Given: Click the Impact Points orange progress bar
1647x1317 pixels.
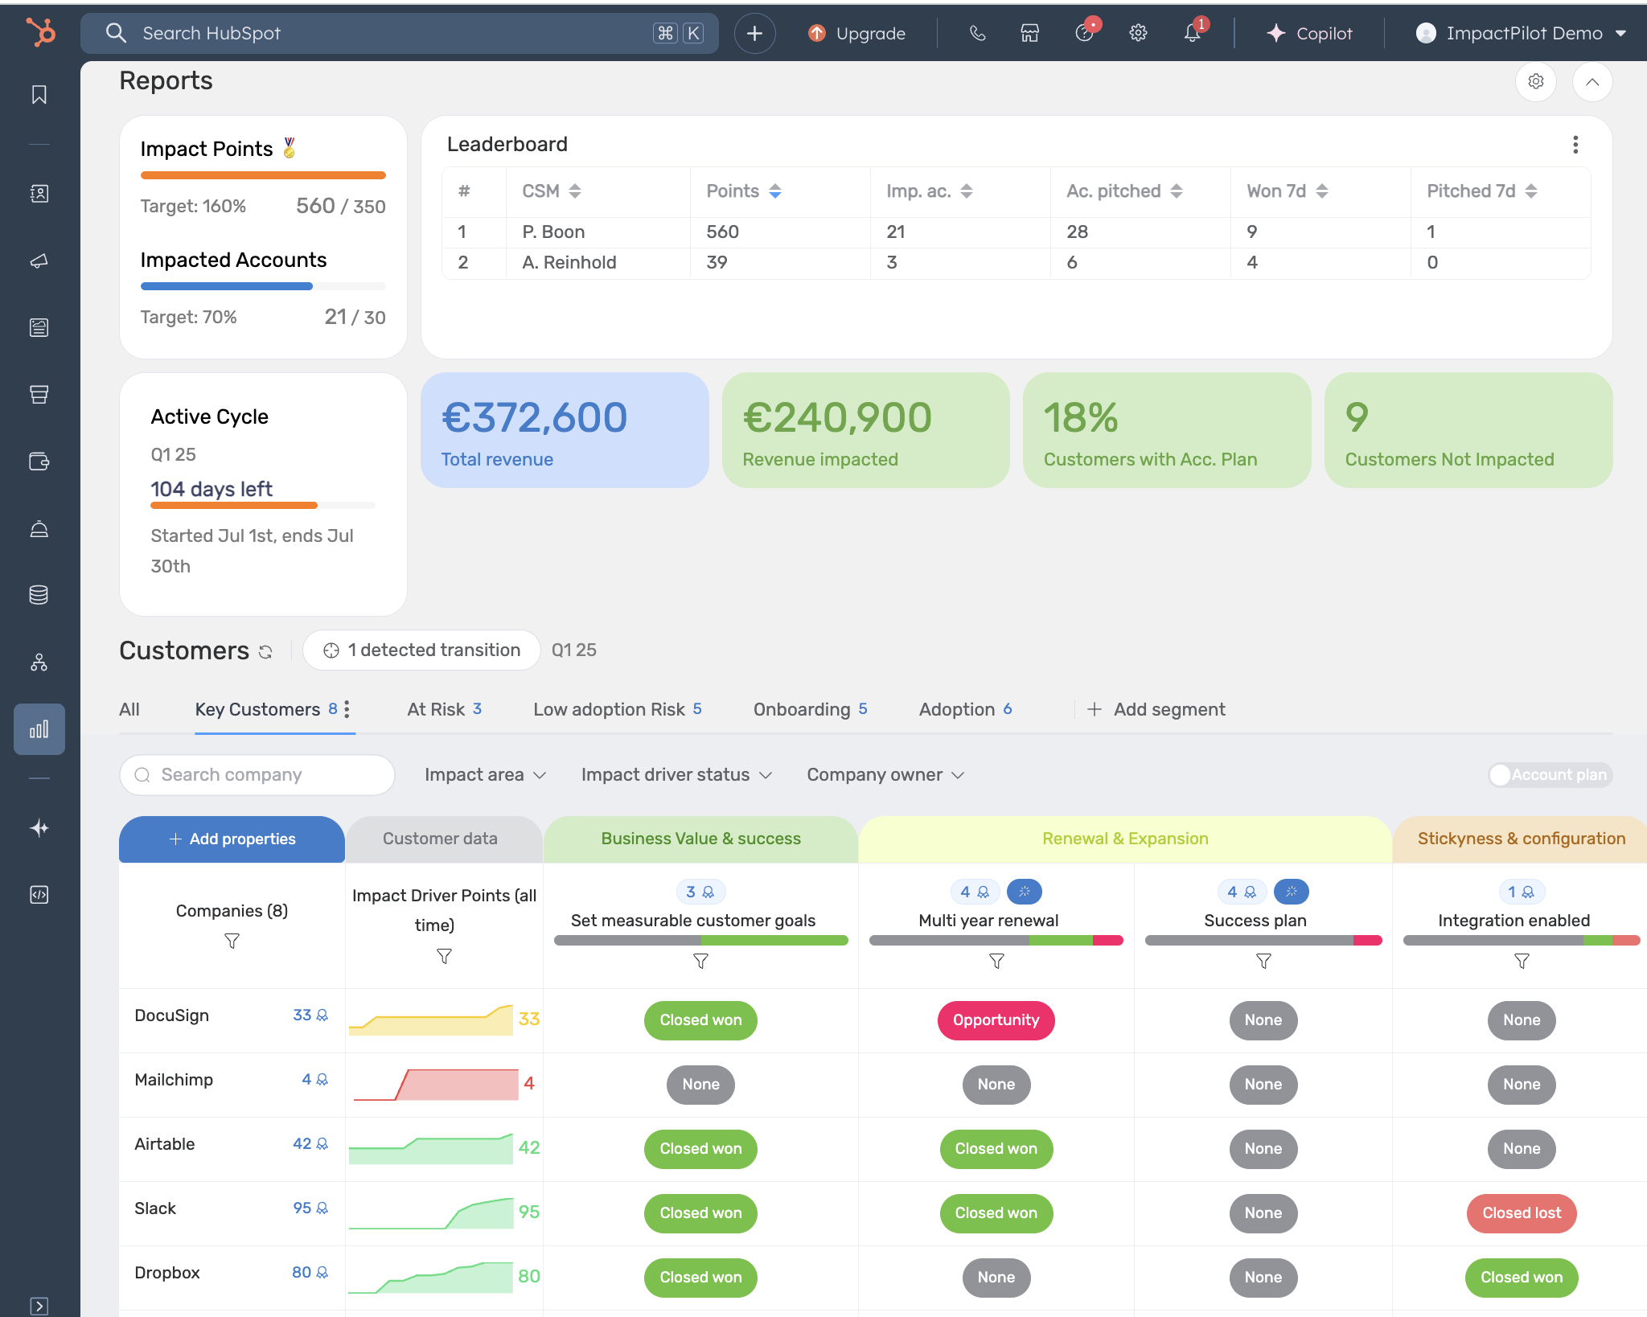Looking at the screenshot, I should [x=263, y=175].
